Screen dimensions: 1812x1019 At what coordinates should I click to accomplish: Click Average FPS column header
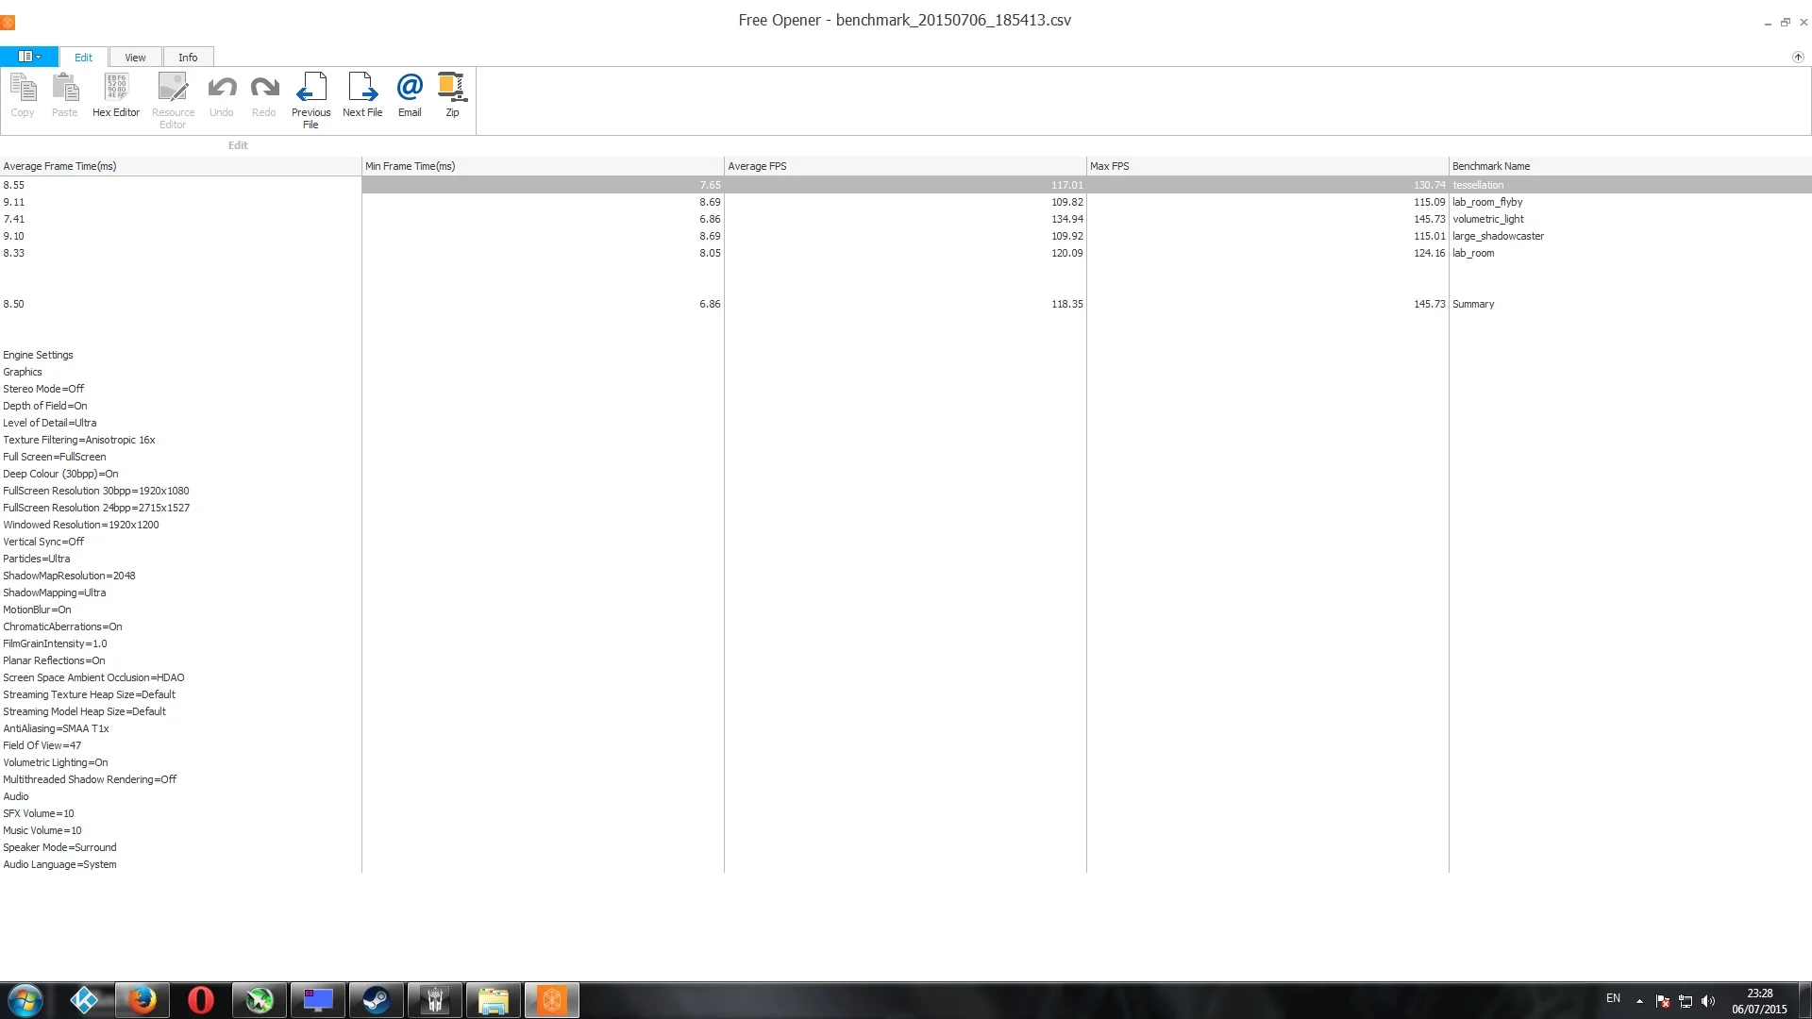pyautogui.click(x=905, y=166)
